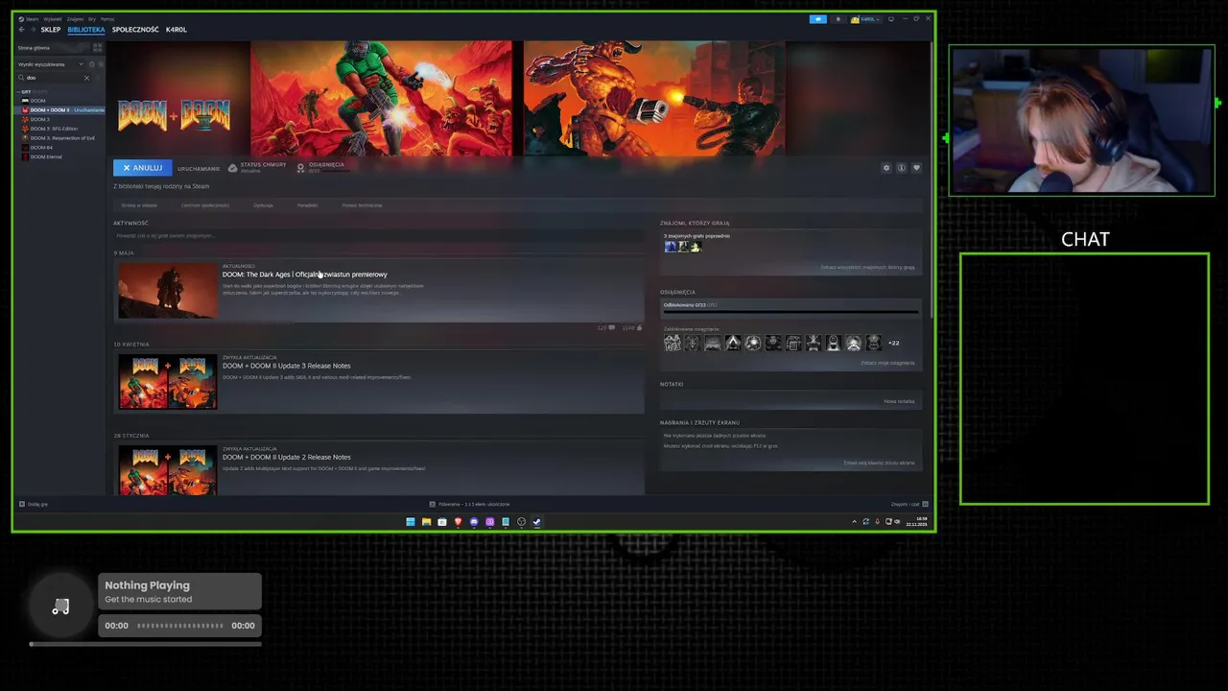Click the cloud status icon
This screenshot has height=691, width=1228.
(x=232, y=168)
